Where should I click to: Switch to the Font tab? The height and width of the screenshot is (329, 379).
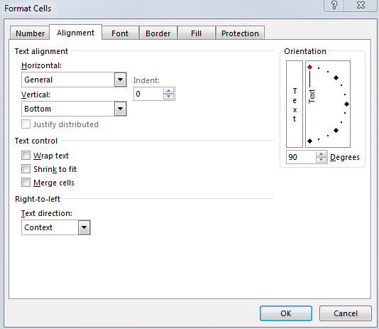(120, 33)
